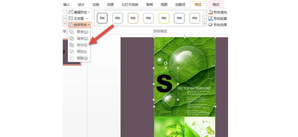Click the shape effects icon
Screen dimensions: 298x137
(211, 25)
